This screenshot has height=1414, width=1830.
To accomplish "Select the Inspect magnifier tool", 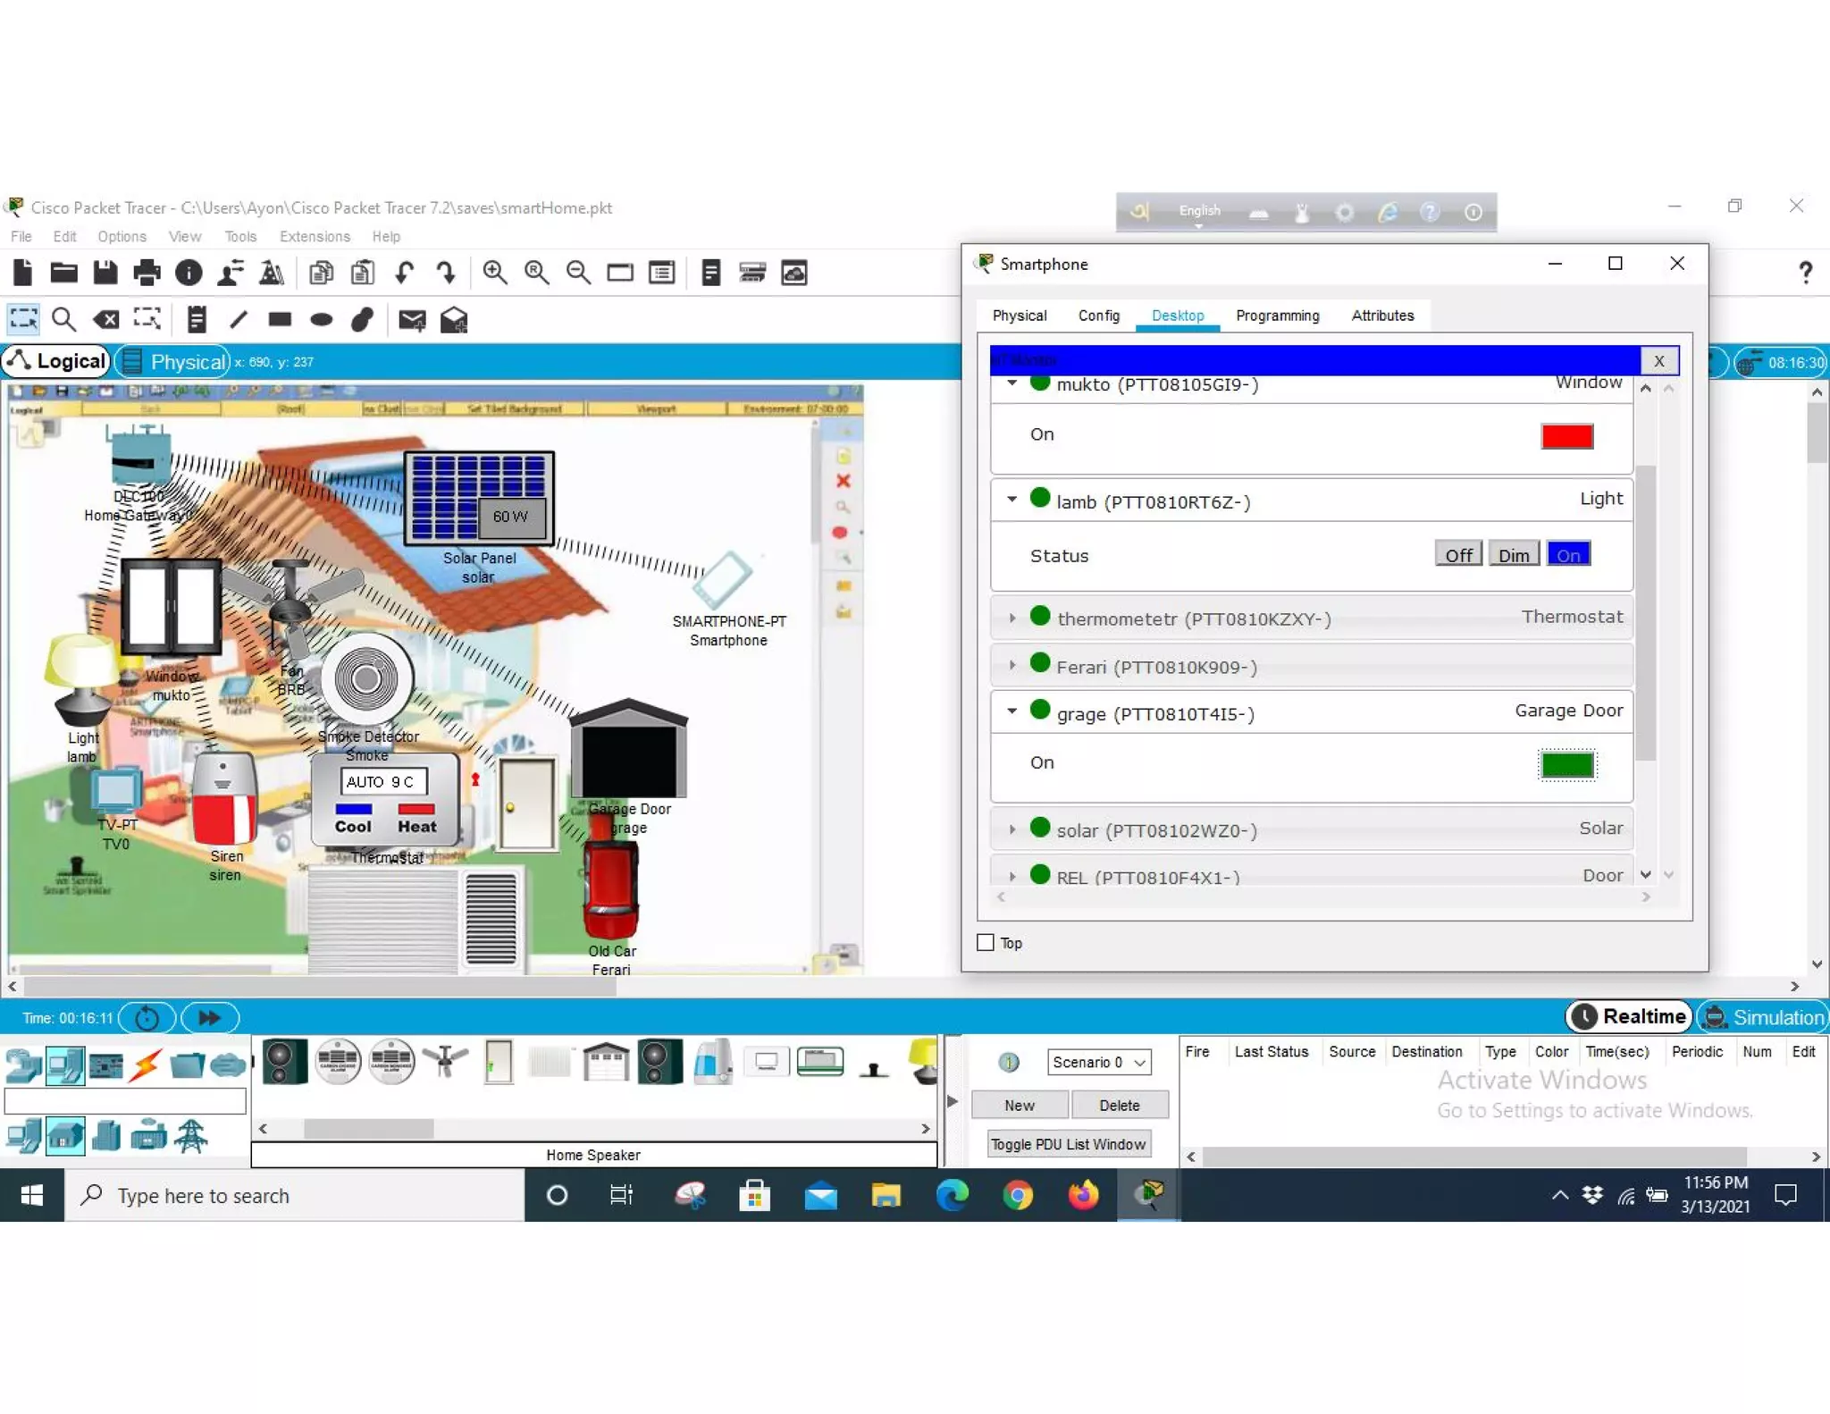I will 63,319.
